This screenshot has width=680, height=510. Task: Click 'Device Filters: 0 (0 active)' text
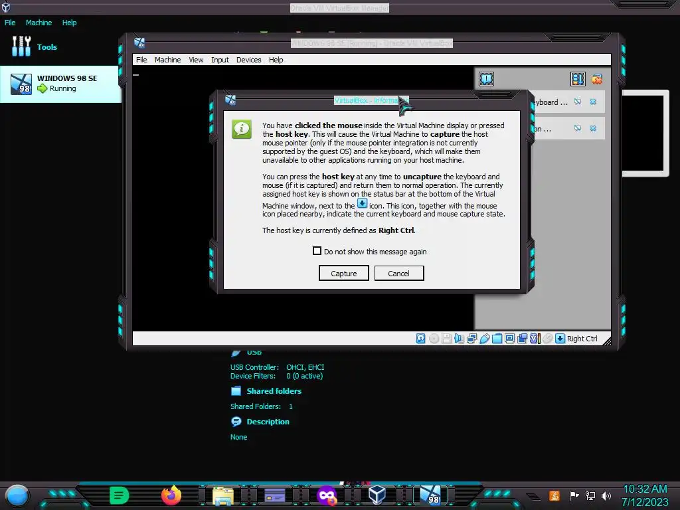pos(276,376)
